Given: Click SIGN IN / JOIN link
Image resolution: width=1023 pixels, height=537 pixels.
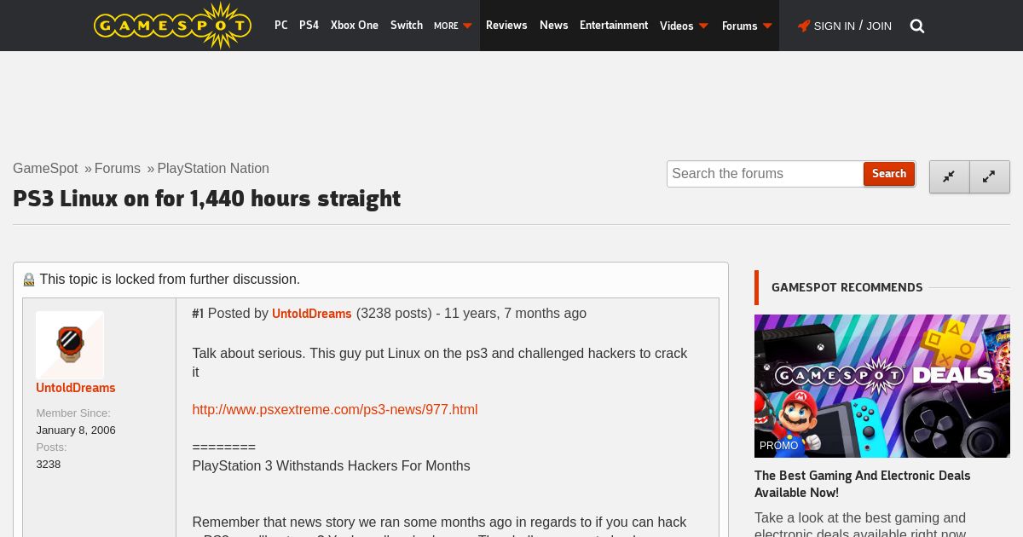Looking at the screenshot, I should click(x=852, y=26).
